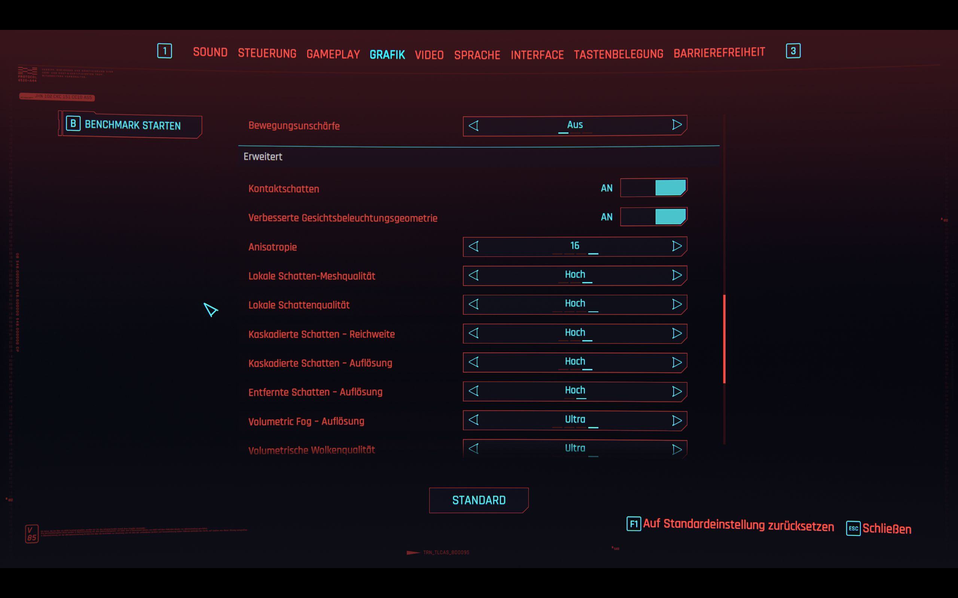Switch to the Video tab
The image size is (958, 598).
(x=429, y=55)
